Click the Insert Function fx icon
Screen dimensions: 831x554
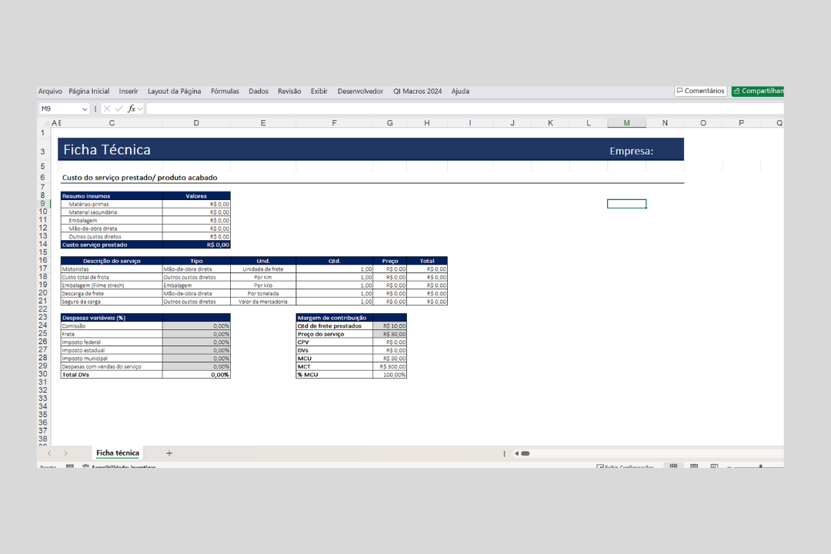(132, 109)
